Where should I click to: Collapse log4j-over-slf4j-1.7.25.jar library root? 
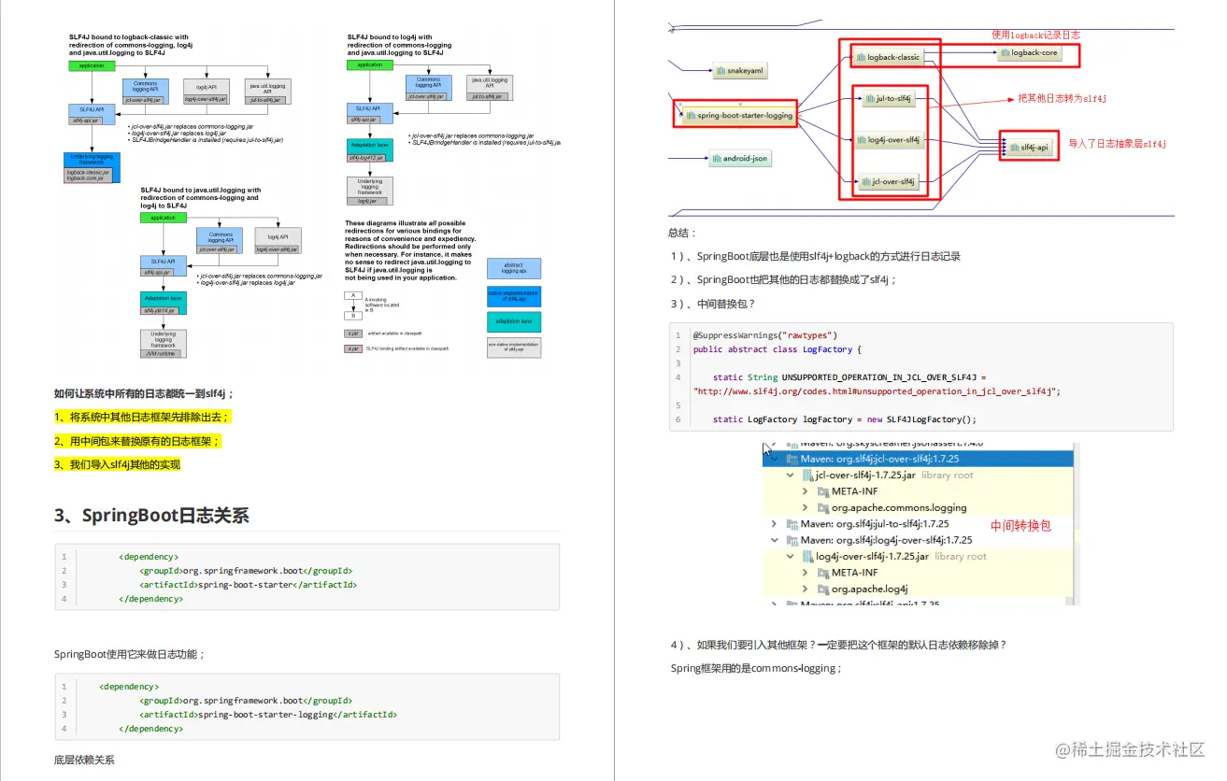pyautogui.click(x=791, y=557)
